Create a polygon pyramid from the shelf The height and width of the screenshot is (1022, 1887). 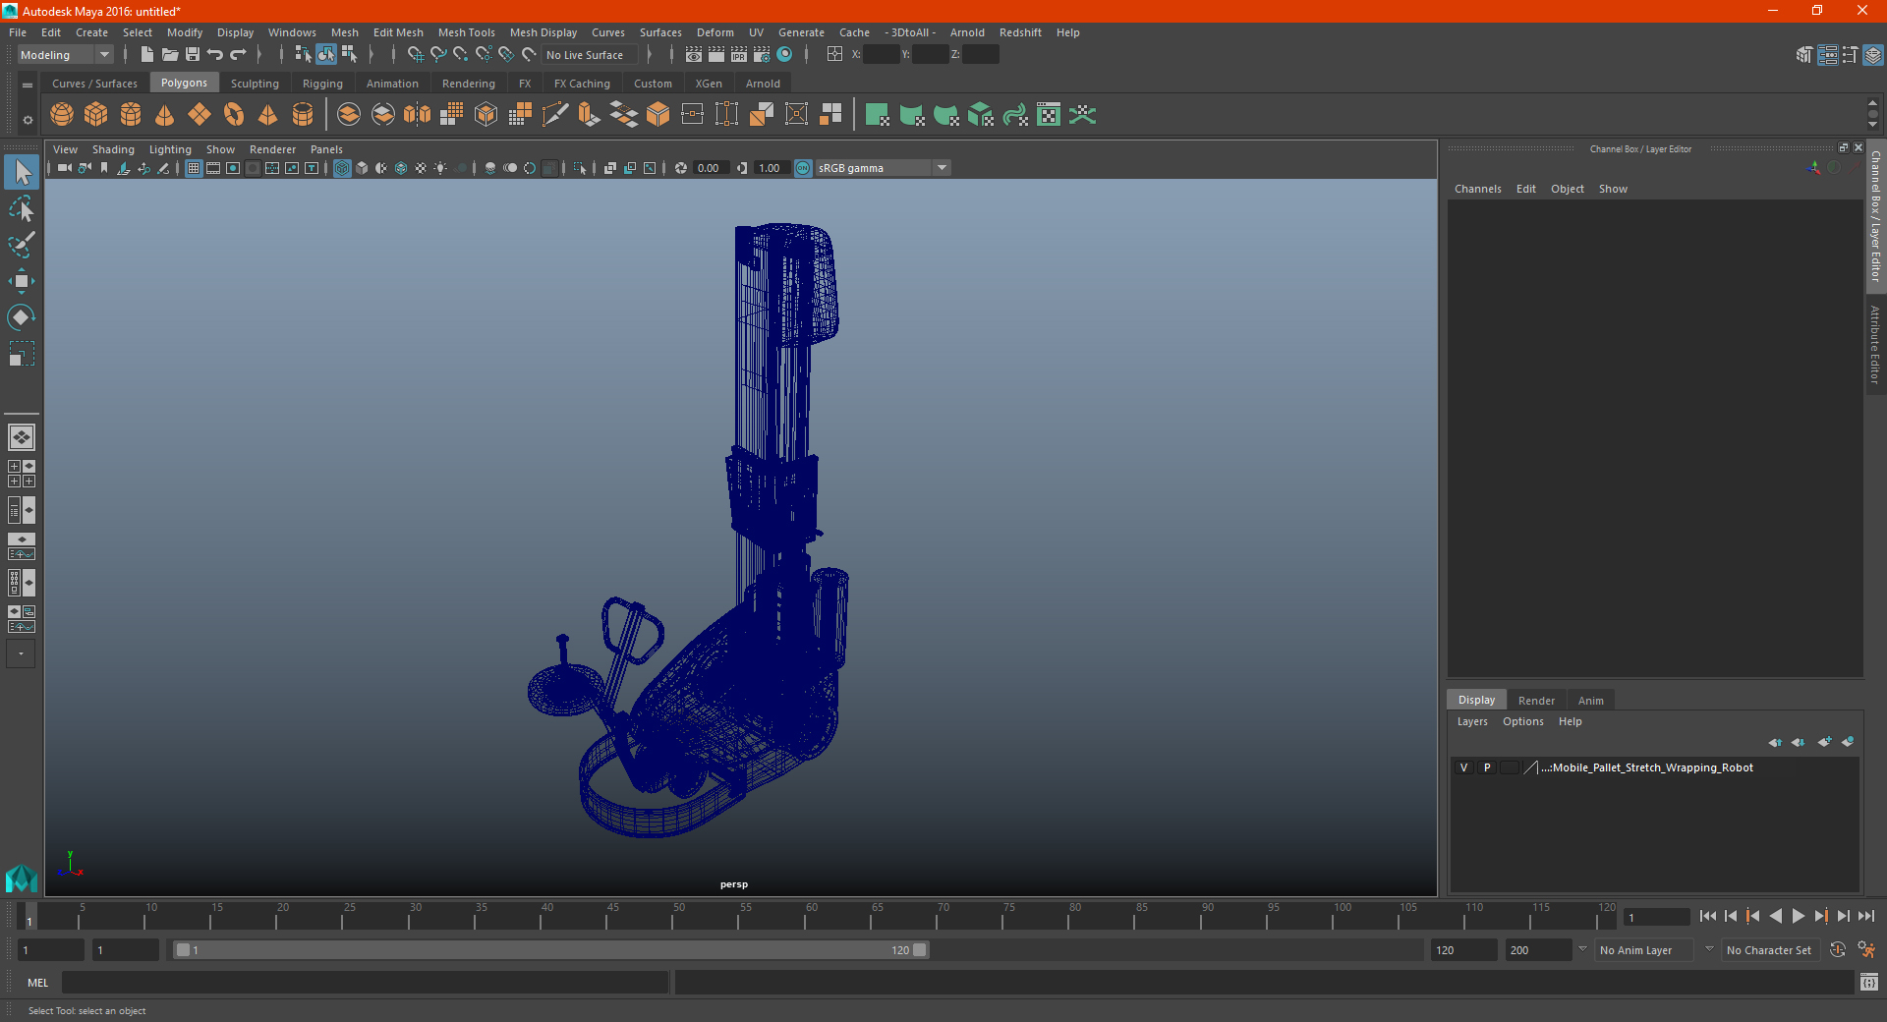pos(268,115)
